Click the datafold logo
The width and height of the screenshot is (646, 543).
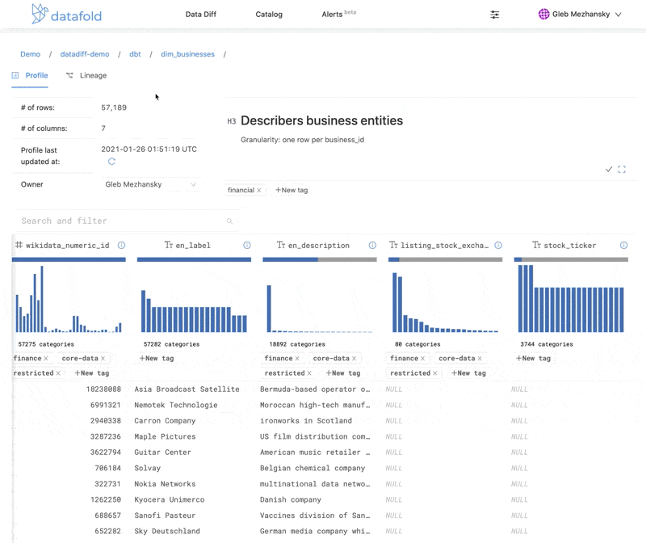[x=67, y=14]
